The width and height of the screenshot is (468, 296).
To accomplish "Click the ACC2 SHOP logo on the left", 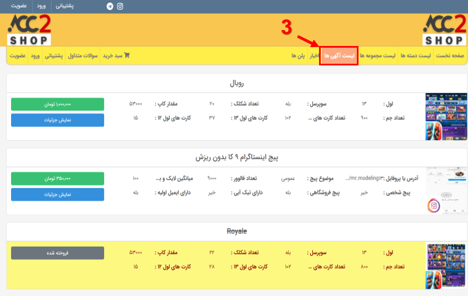I will (29, 30).
